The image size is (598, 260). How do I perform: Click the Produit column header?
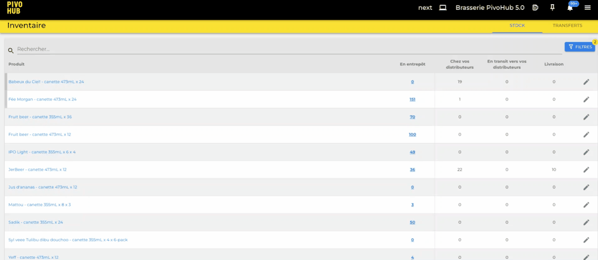[16, 64]
